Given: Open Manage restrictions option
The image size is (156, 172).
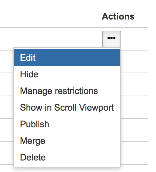Looking at the screenshot, I should 67,91.
